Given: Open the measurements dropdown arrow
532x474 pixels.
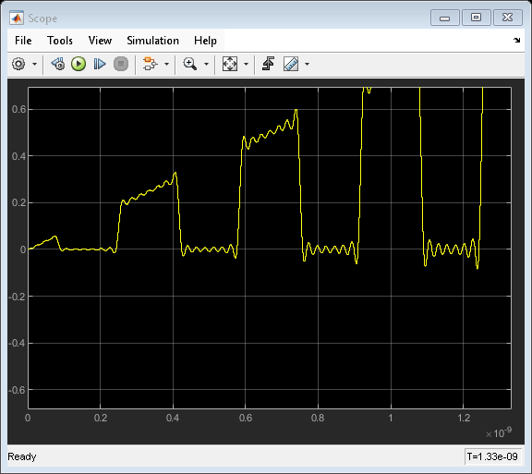Looking at the screenshot, I should 307,64.
